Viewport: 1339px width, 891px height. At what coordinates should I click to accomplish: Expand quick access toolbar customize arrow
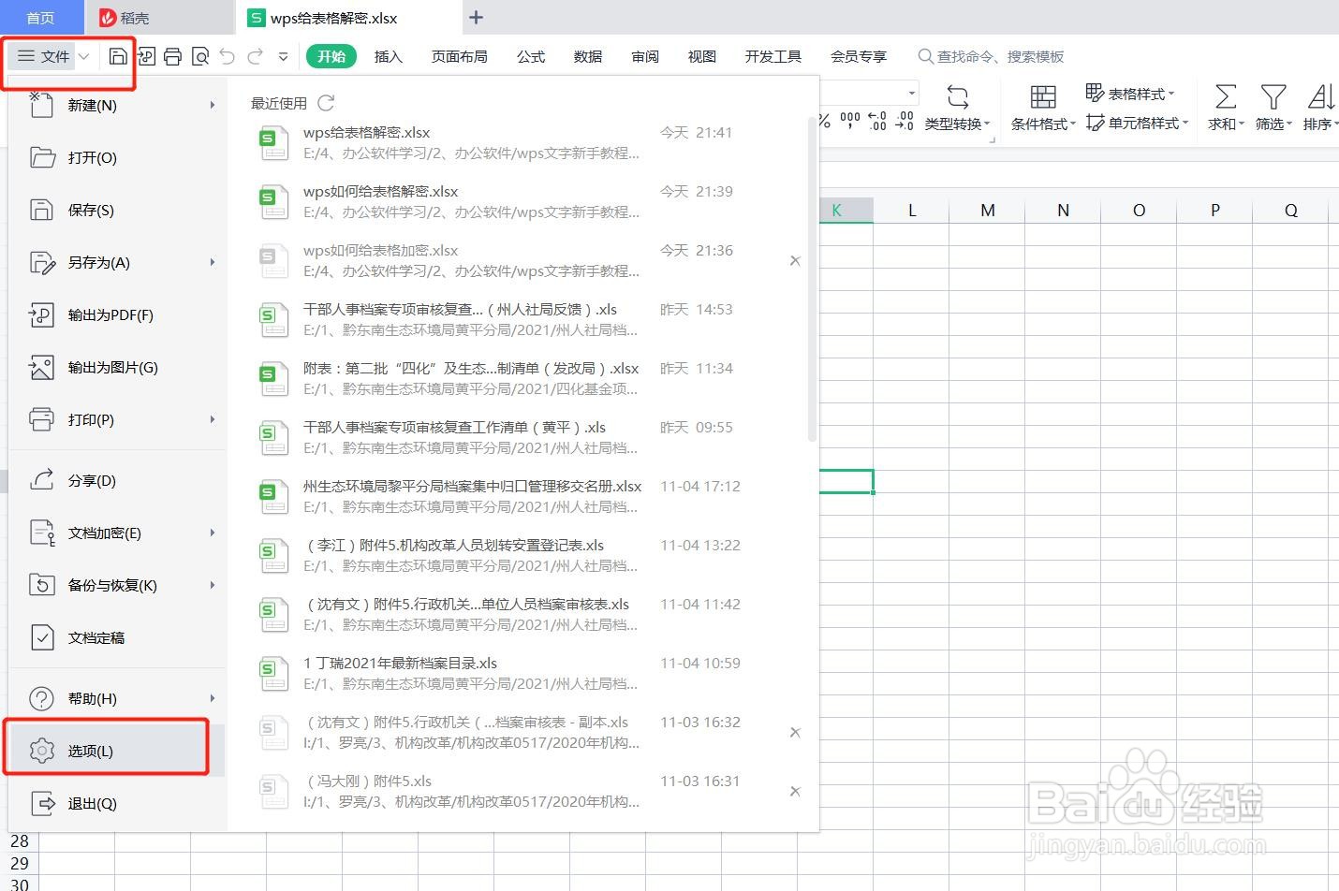[283, 57]
